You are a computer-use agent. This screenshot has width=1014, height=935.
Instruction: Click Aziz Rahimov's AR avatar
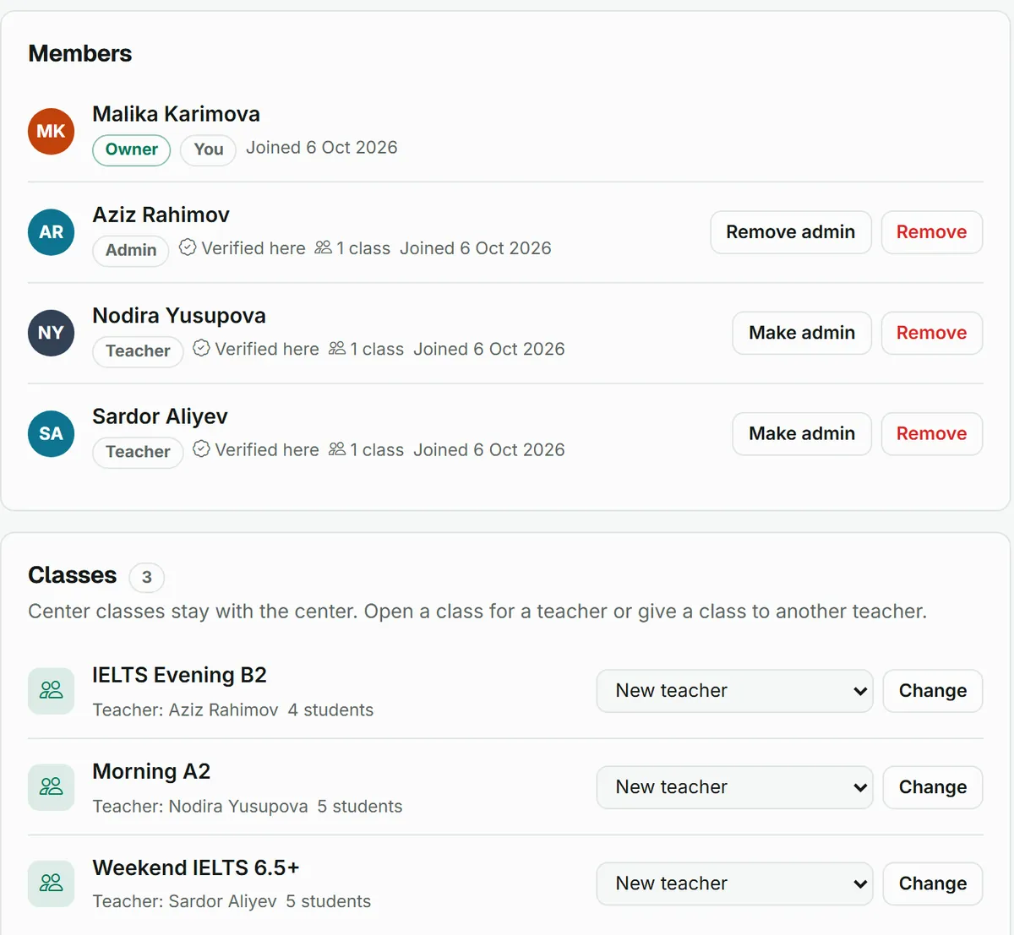click(52, 232)
